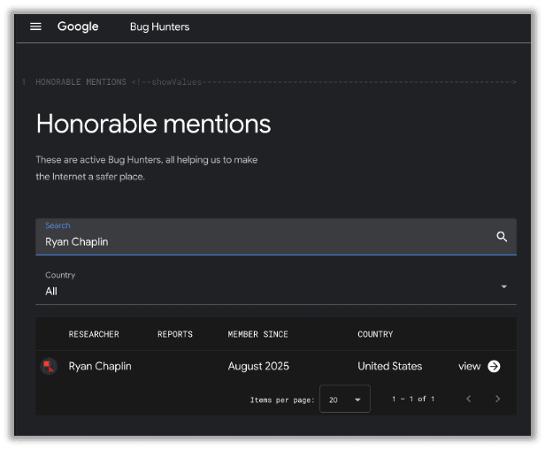545x449 pixels.
Task: Open the hamburger navigation menu
Action: pos(35,27)
